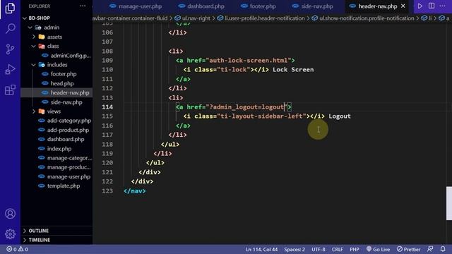Place cursor on Logout text line 115
This screenshot has height=254, width=452.
[340, 116]
